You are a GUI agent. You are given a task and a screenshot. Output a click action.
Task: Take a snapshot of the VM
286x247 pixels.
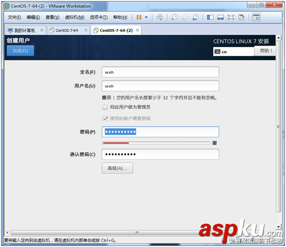175,17
